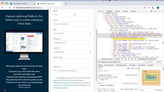The width and height of the screenshot is (164, 92).
Task: Collapse the signup_container div node
Action: click(104, 17)
